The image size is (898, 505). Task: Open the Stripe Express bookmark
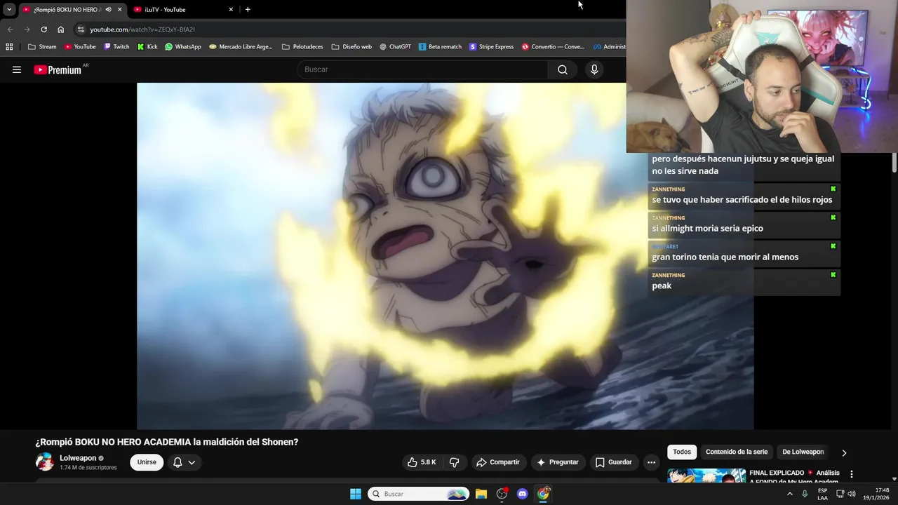[491, 46]
